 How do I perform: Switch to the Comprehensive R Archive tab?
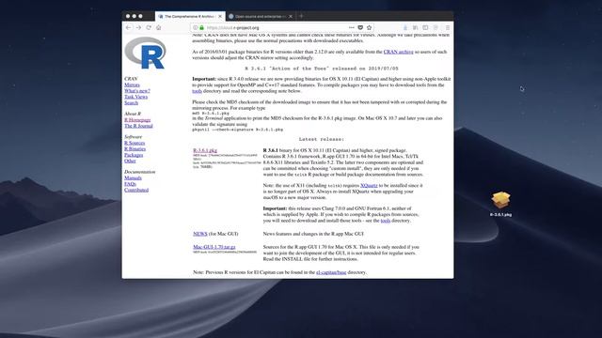190,17
